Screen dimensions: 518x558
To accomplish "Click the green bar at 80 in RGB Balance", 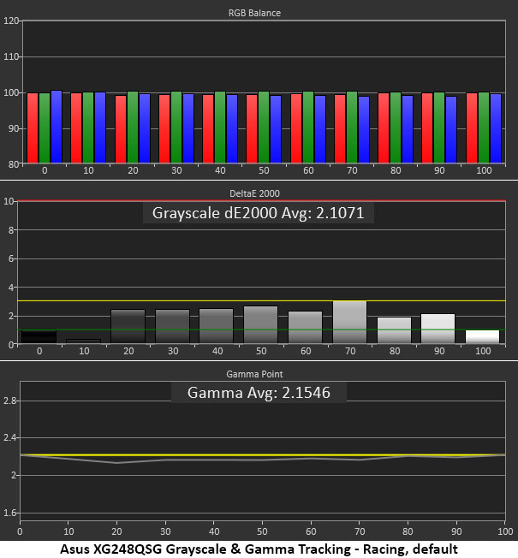I will point(396,128).
